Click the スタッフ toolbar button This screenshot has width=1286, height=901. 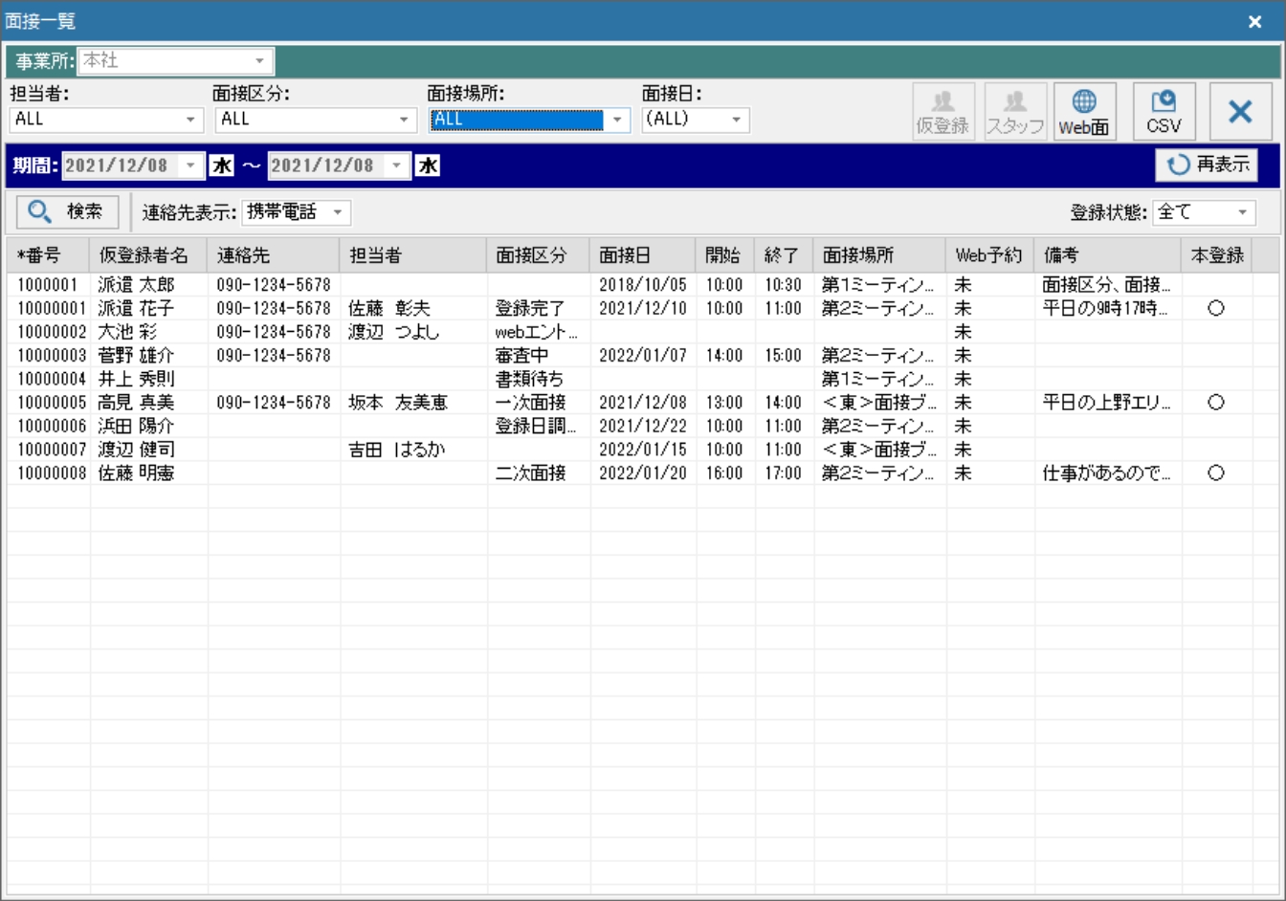click(x=1015, y=112)
